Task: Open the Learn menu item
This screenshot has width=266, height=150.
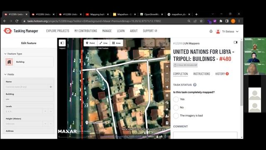Action: click(x=121, y=31)
